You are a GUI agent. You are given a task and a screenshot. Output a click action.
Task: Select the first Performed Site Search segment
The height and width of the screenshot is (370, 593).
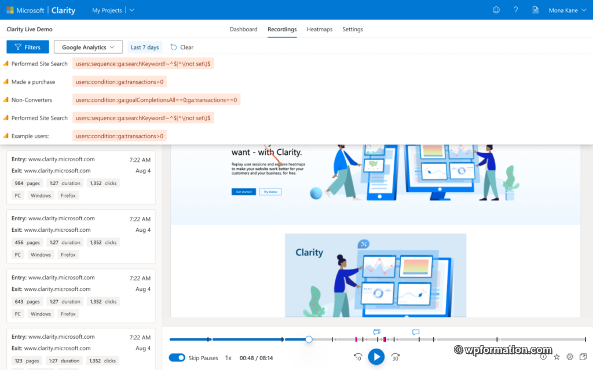pyautogui.click(x=39, y=64)
